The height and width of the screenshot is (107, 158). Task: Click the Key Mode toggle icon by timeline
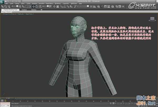pos(2,100)
